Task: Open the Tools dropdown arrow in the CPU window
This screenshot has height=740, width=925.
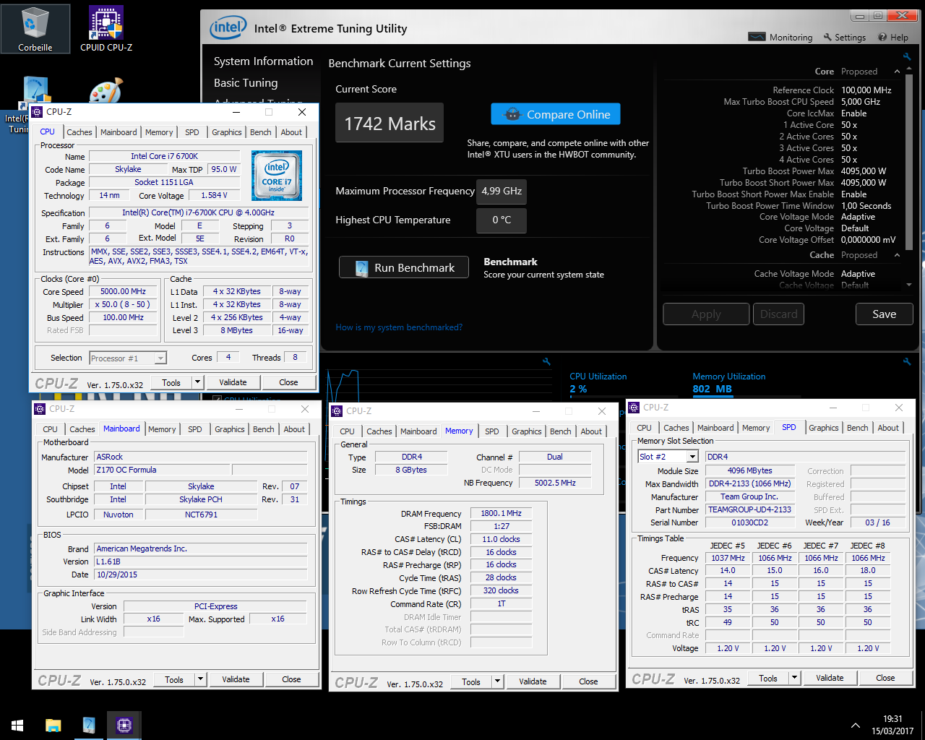Action: click(x=197, y=382)
